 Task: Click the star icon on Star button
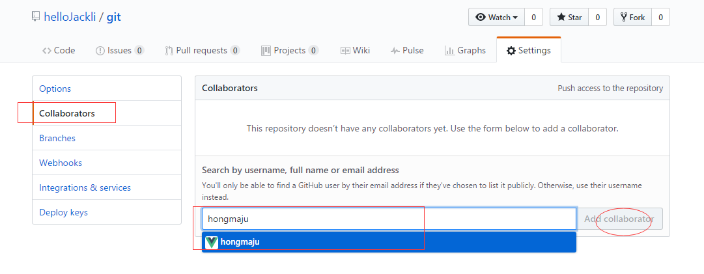click(561, 17)
